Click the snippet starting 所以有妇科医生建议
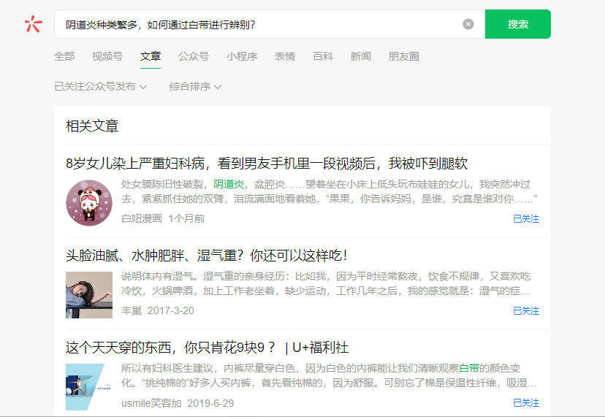Viewport: 605px width, 417px height. (x=329, y=375)
